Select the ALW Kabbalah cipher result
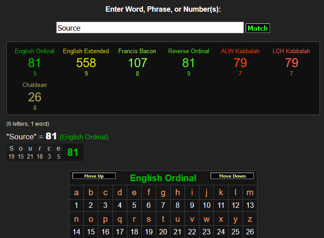 coord(240,63)
